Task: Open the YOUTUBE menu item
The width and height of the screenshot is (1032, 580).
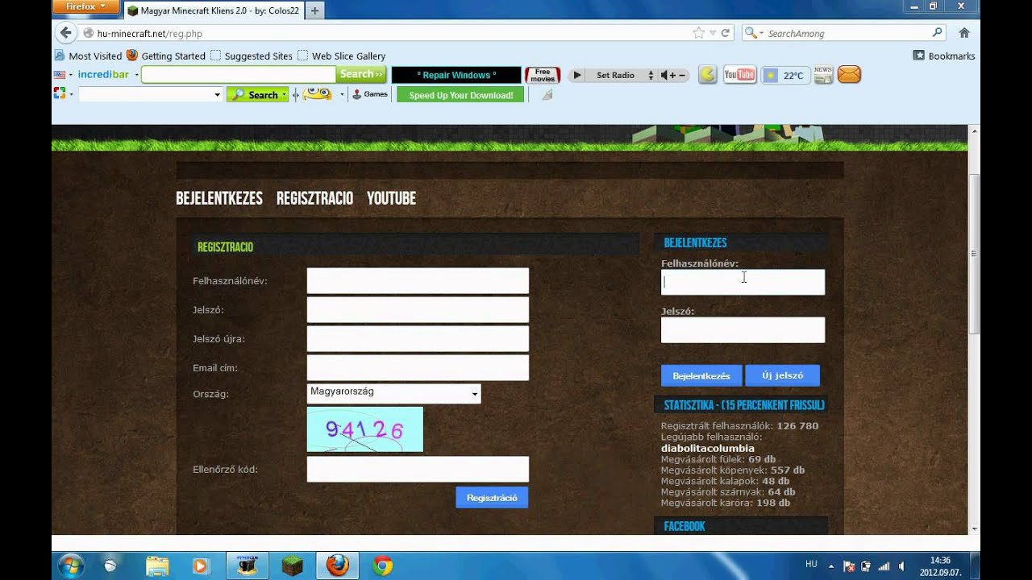Action: coord(391,198)
